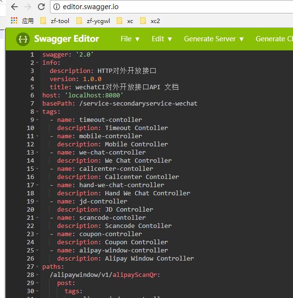This screenshot has width=293, height=298.
Task: Click the 'coupon-controller' name value
Action: click(110, 234)
